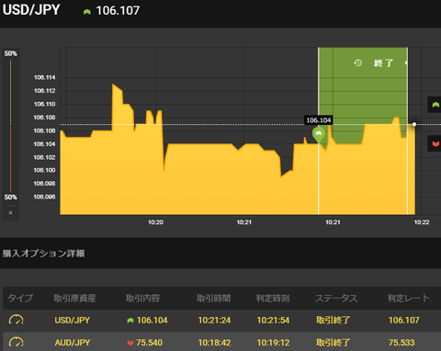The height and width of the screenshot is (351, 441).
Task: Click the lower 50% sentiment label
Action: click(11, 197)
